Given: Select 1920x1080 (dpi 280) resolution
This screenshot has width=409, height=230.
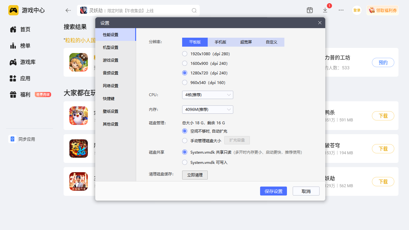Looking at the screenshot, I should [x=185, y=54].
